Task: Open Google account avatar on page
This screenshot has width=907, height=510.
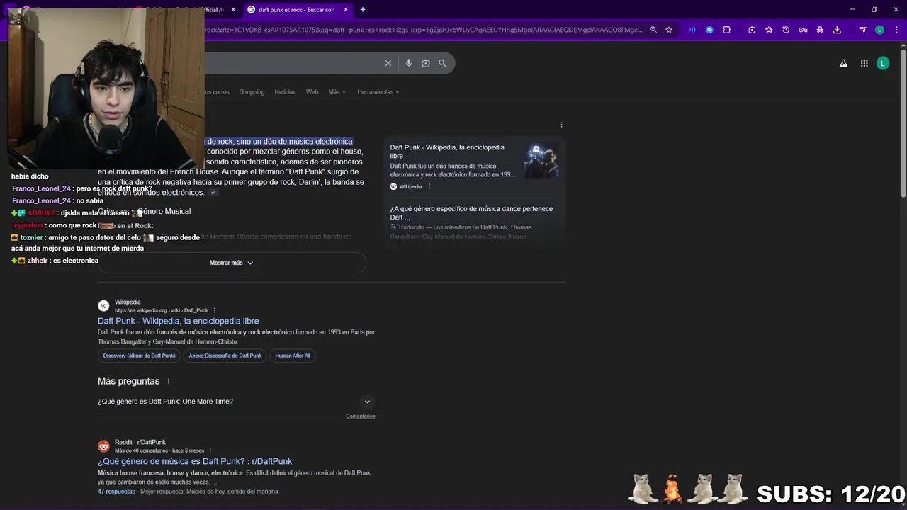Action: pos(883,63)
